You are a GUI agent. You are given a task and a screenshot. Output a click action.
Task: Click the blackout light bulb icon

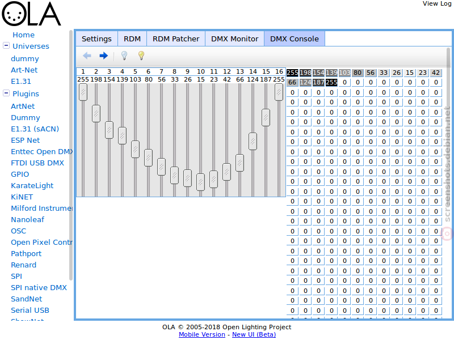click(124, 56)
